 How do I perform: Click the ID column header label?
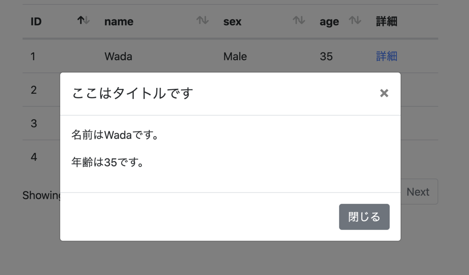(x=36, y=22)
